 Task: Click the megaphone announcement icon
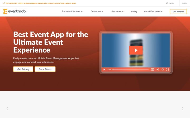pos(4,3)
